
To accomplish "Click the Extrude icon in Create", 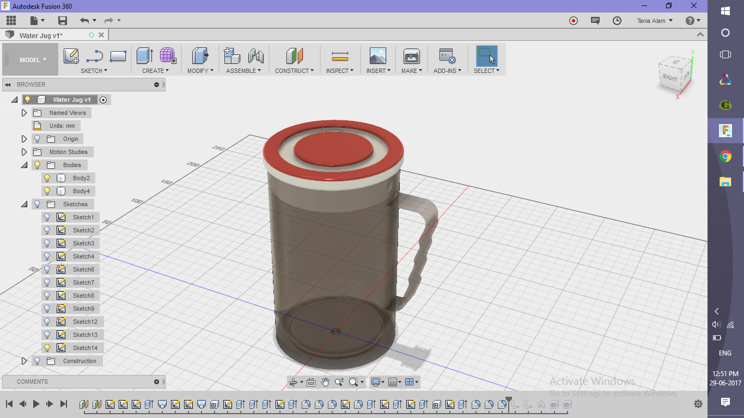I will coord(144,56).
